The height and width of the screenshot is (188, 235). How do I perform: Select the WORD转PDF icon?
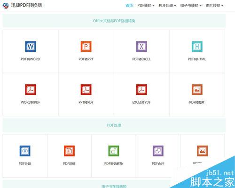coord(31,90)
